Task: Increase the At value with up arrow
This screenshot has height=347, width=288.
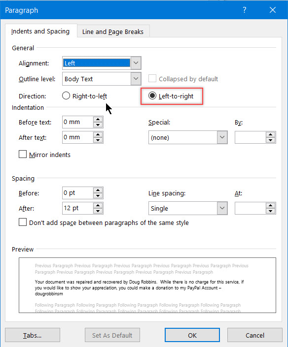Action: coord(270,205)
